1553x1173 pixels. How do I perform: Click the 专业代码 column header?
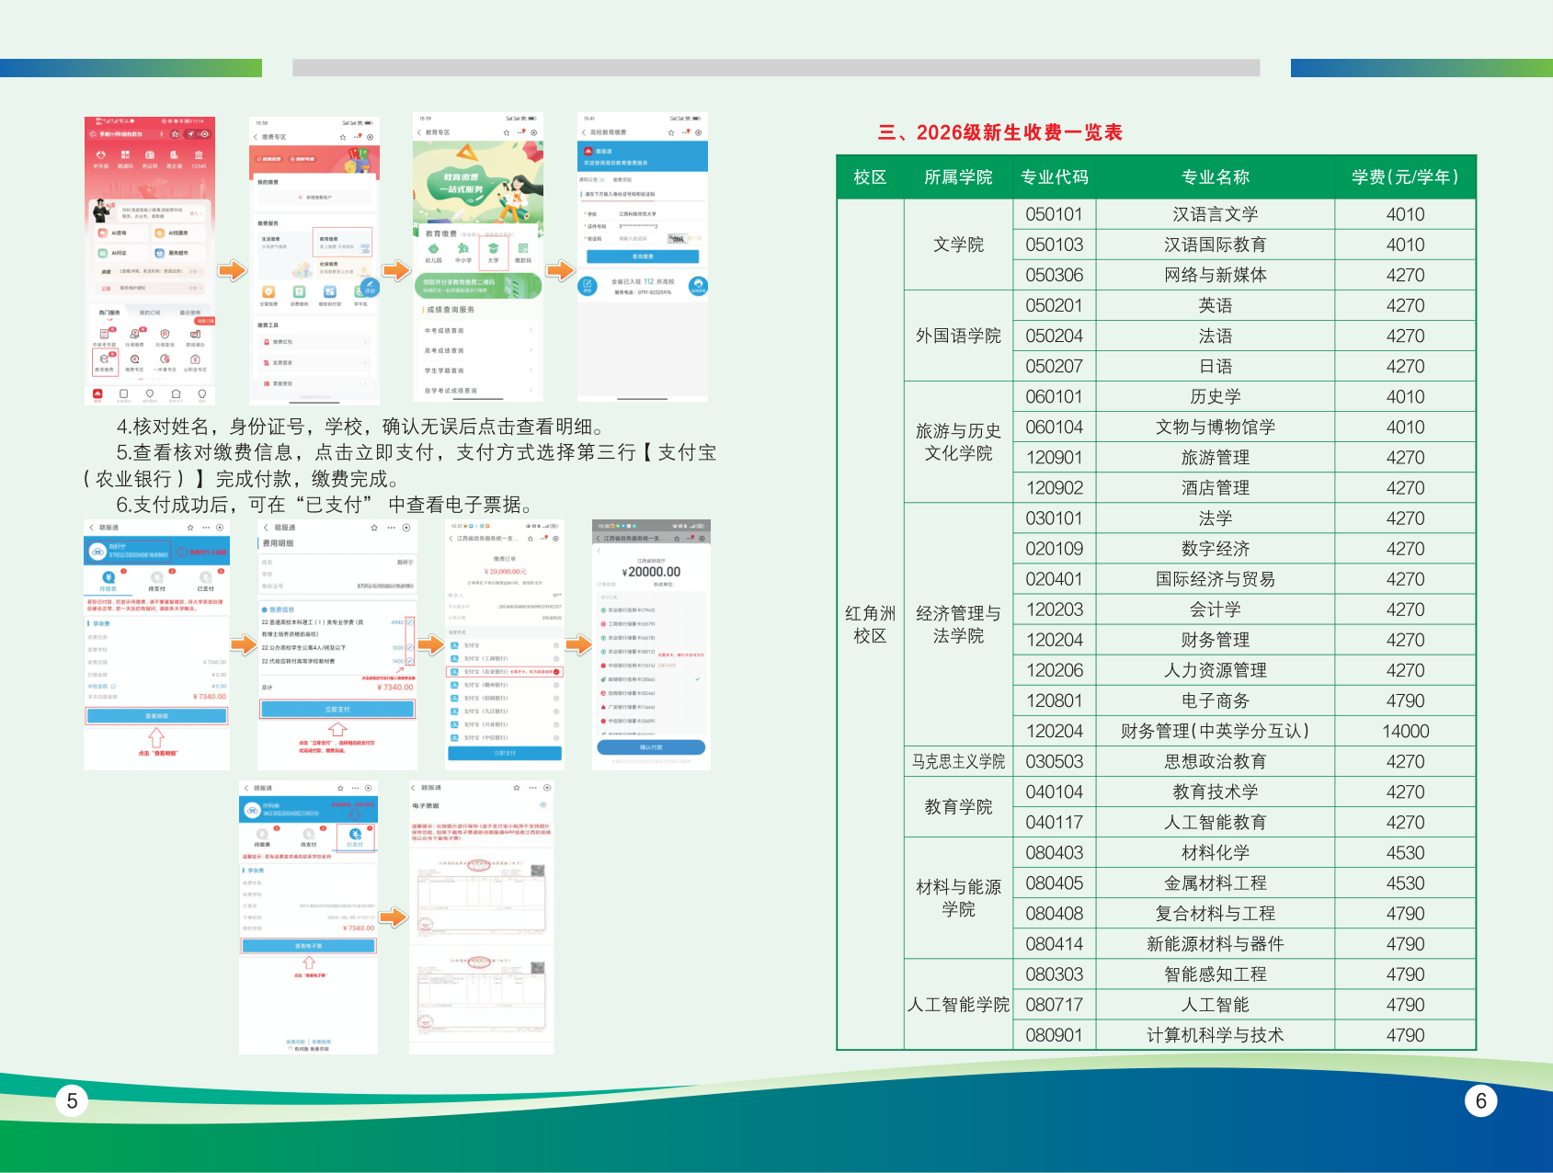pyautogui.click(x=1054, y=177)
